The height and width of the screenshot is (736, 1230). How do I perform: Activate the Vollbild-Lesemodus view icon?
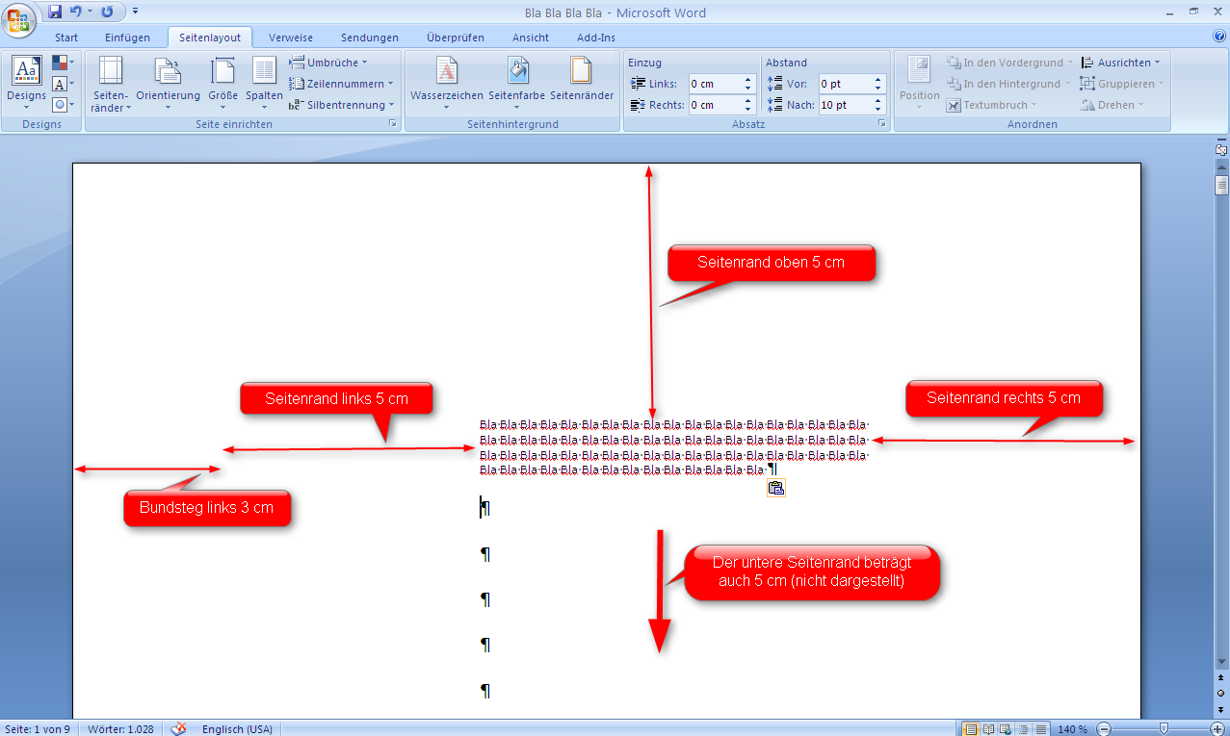[x=988, y=728]
